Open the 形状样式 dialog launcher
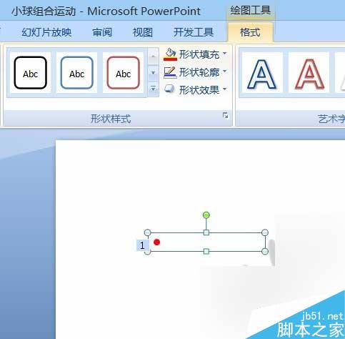Viewport: 345px width, 339px height. tap(225, 116)
